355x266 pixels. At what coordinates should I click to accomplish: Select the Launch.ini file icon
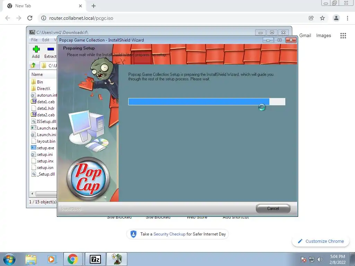(34, 135)
